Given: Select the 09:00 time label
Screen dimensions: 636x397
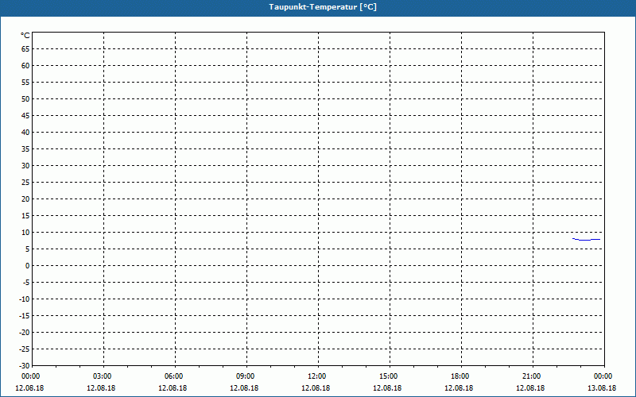Looking at the screenshot, I should [x=245, y=376].
